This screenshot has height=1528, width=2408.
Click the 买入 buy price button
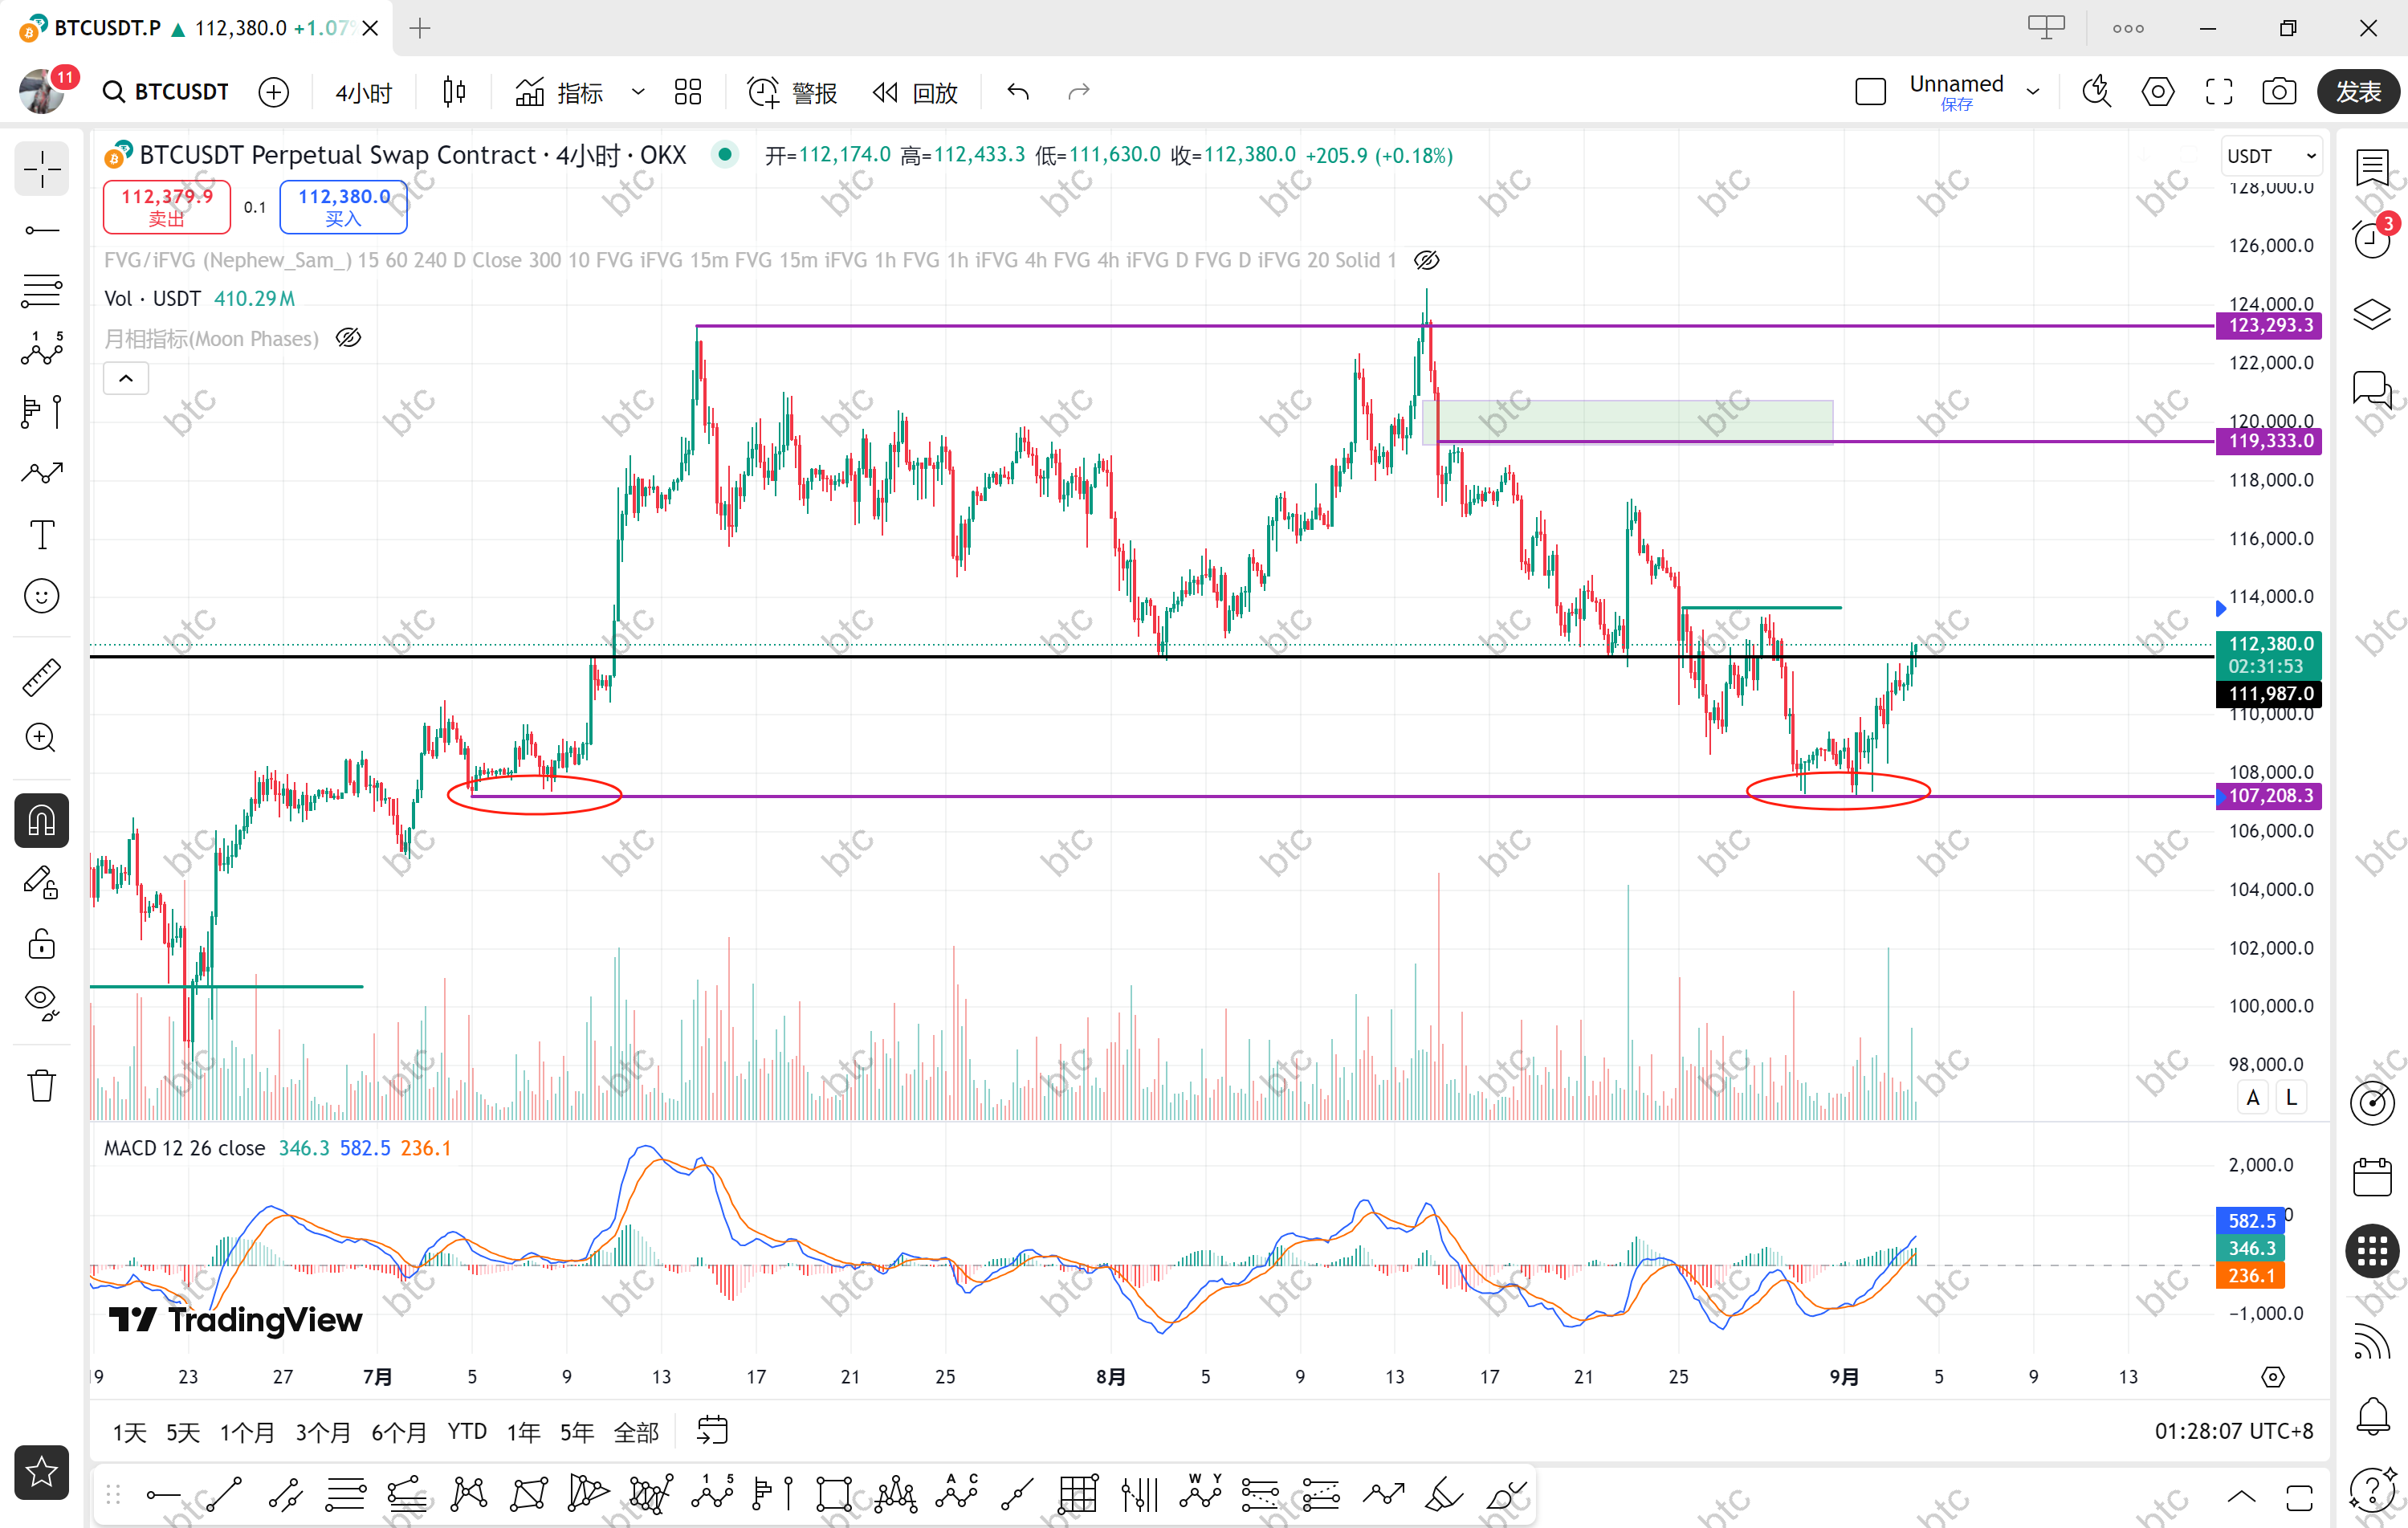(344, 207)
